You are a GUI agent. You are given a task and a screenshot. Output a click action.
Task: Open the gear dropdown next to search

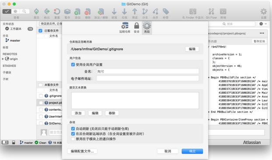[x=263, y=24]
